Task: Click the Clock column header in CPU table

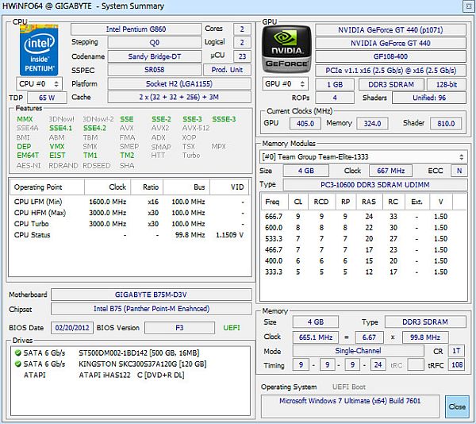Action: click(x=108, y=187)
